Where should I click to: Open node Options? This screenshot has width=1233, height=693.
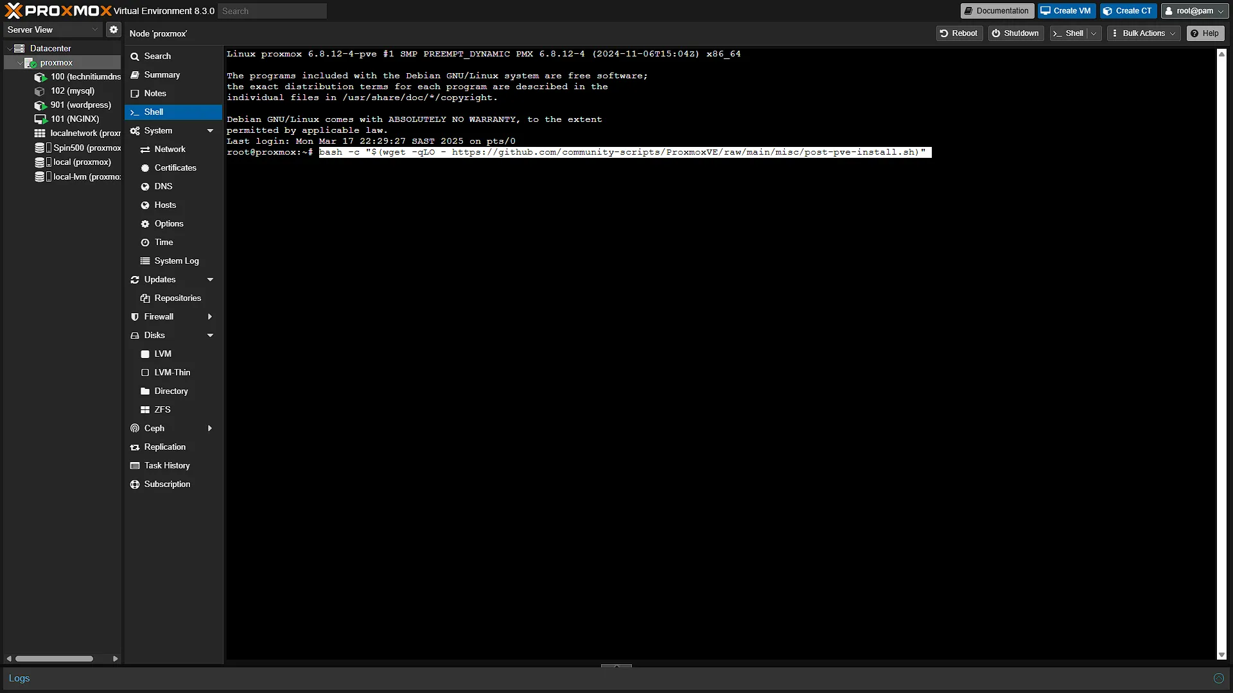pos(173,224)
